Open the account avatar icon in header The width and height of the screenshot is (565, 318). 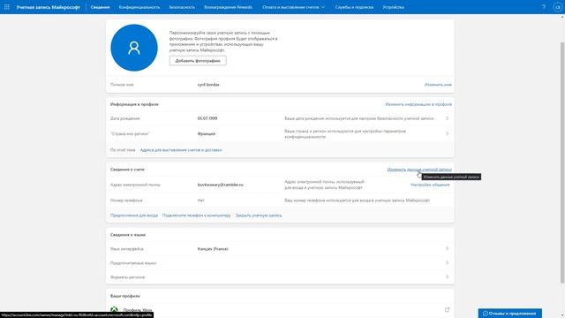pyautogui.click(x=557, y=7)
